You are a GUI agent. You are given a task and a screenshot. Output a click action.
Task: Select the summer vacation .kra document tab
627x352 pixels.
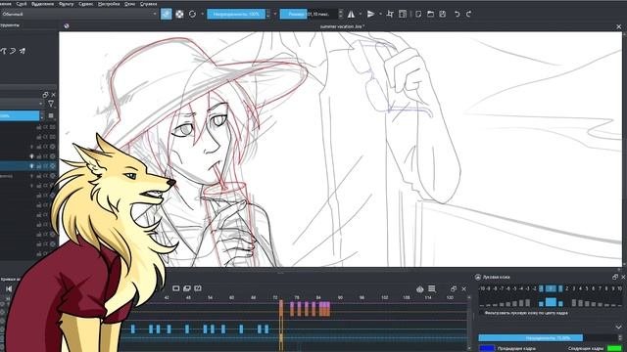point(342,26)
